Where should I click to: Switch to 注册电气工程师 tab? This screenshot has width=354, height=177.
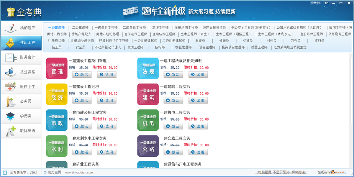coord(136,34)
